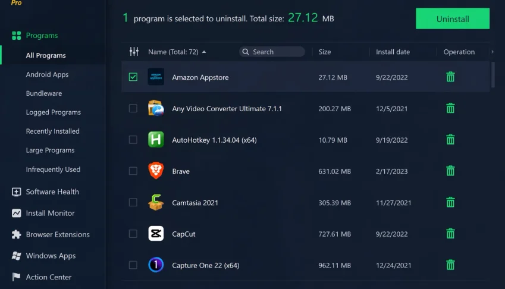Click the green Uninstall button
Image resolution: width=505 pixels, height=289 pixels.
pyautogui.click(x=453, y=18)
